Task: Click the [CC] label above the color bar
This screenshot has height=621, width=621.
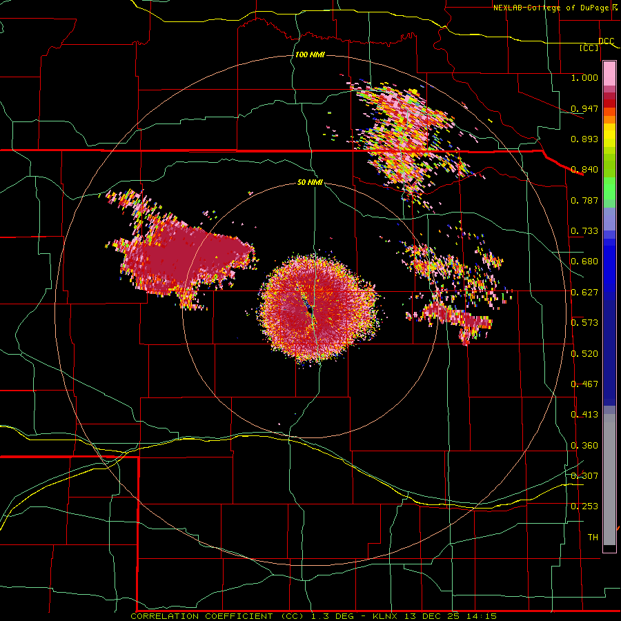Action: point(589,48)
